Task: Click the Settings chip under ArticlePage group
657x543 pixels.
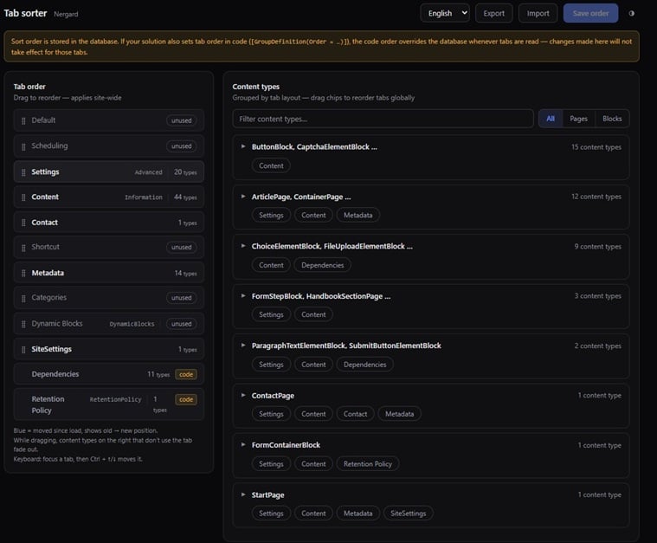Action: (x=271, y=215)
